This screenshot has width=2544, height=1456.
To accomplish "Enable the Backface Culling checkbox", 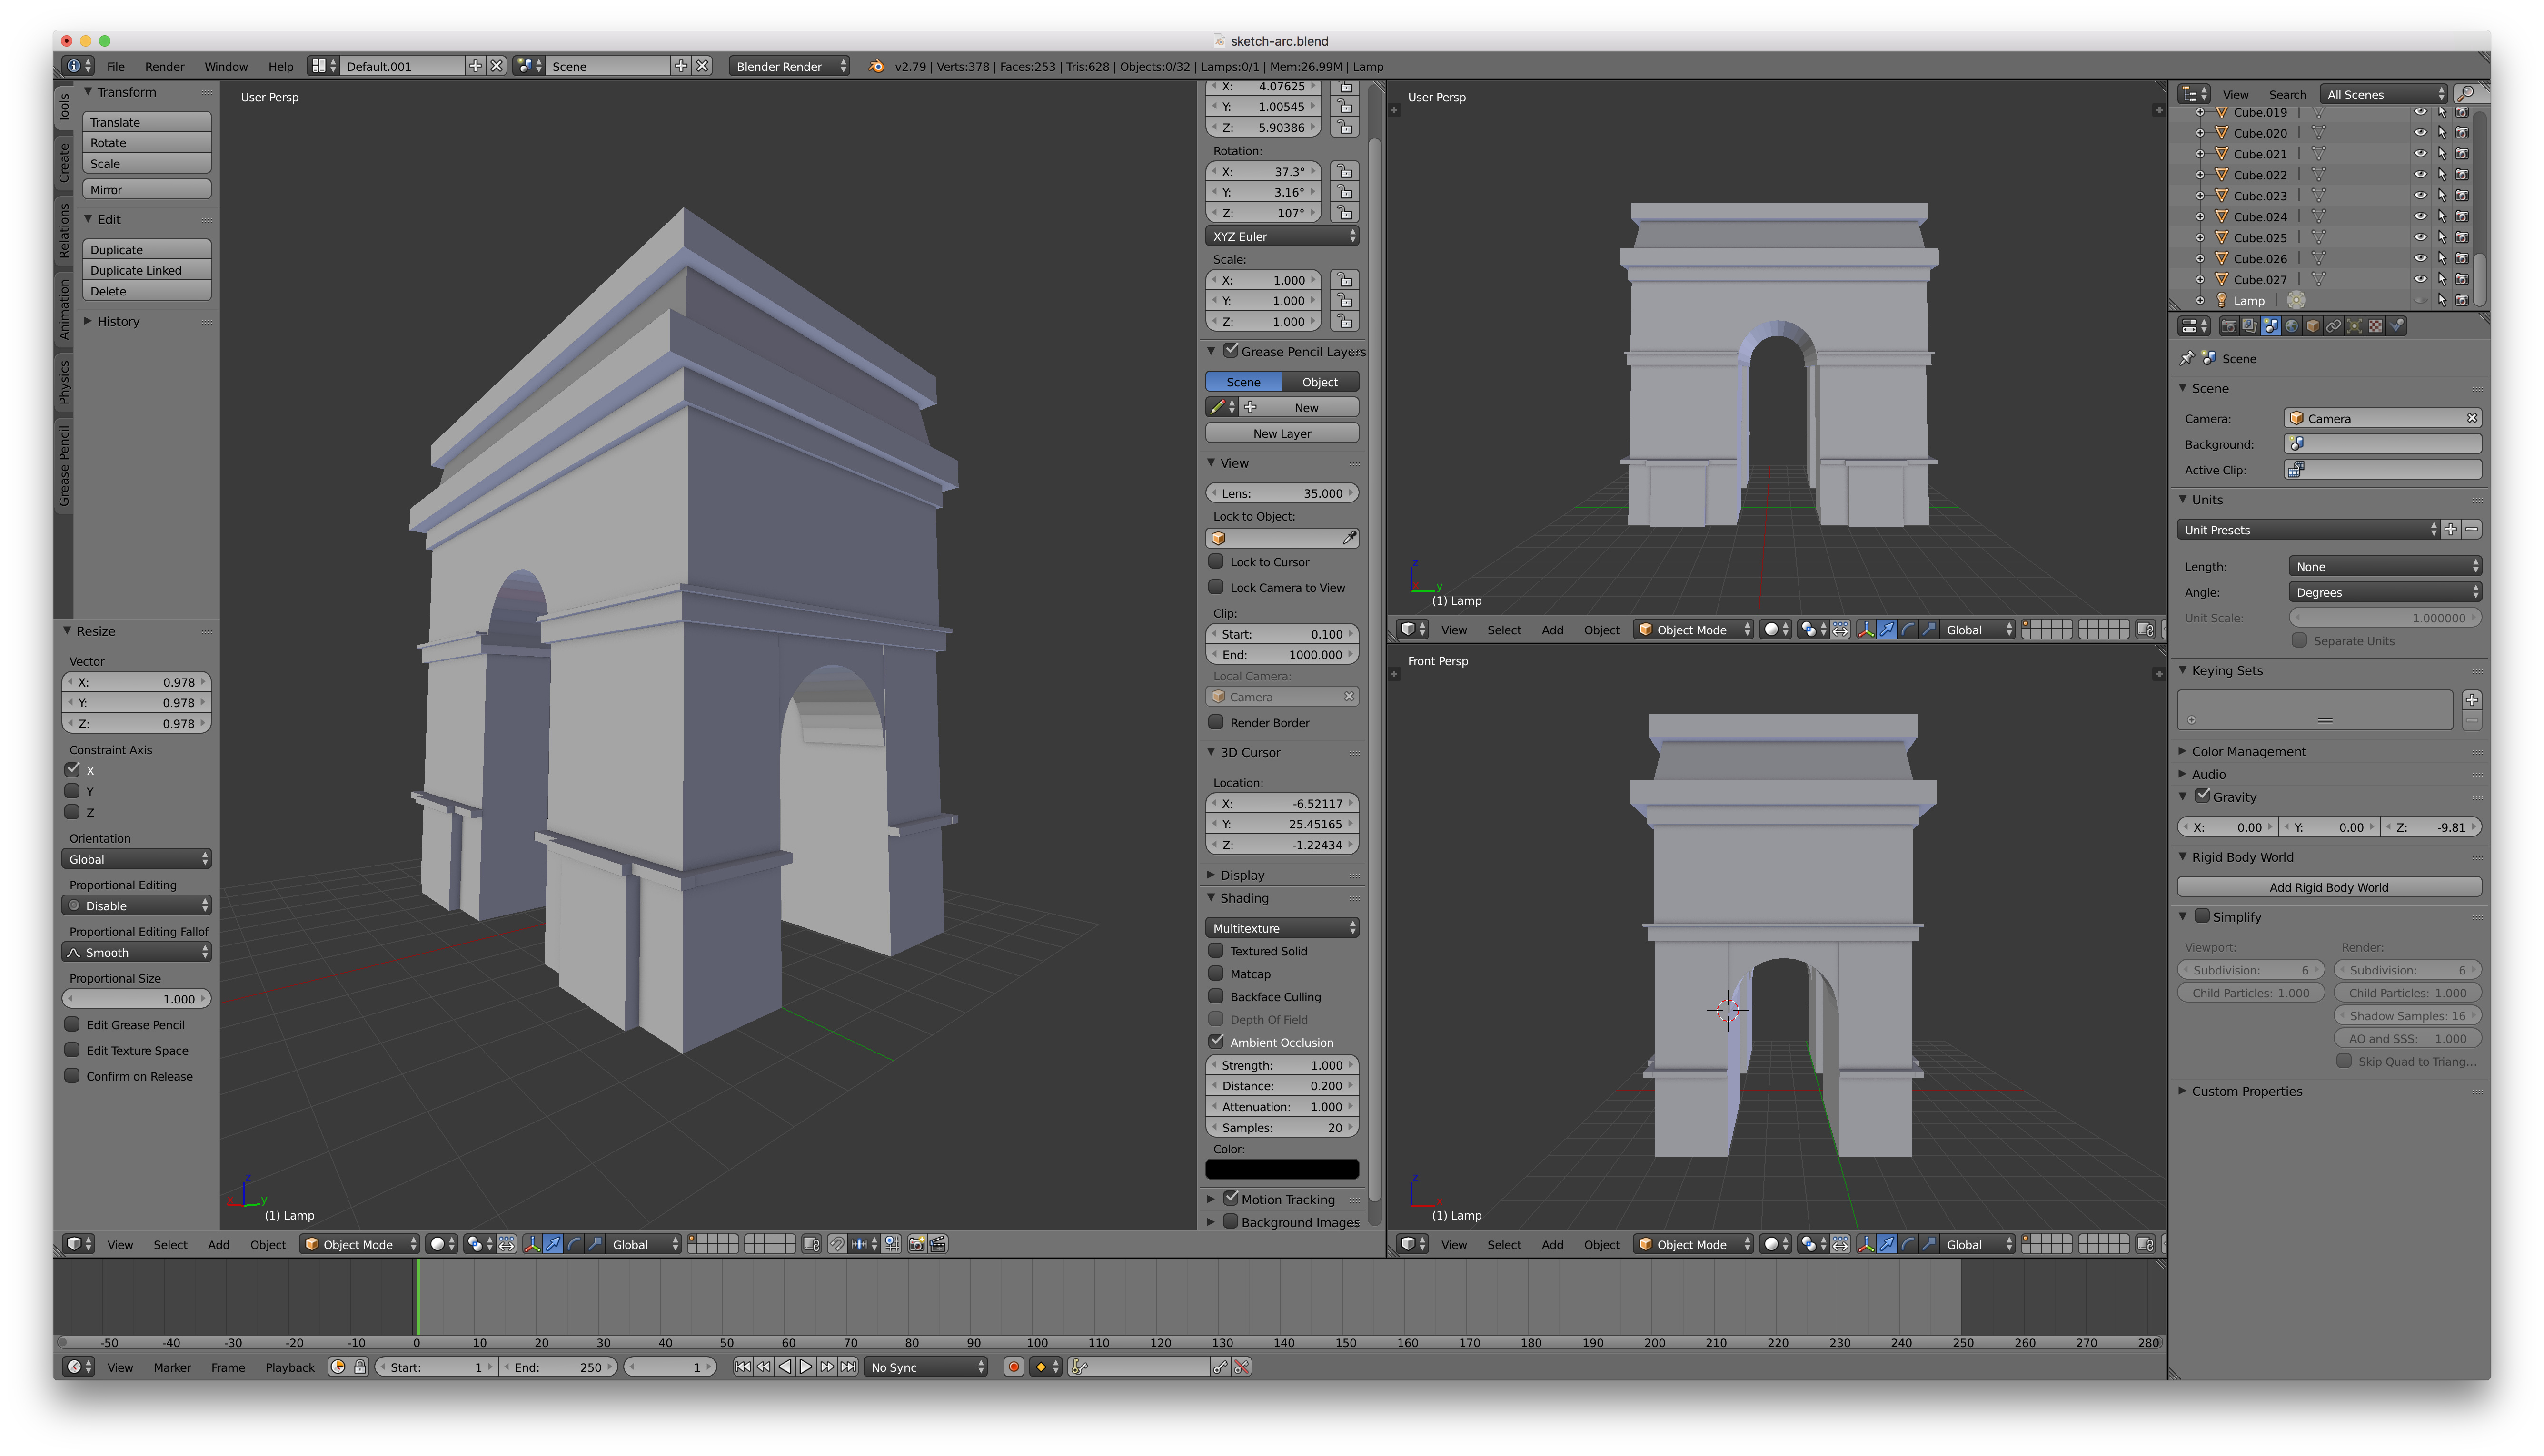I will click(x=1216, y=996).
